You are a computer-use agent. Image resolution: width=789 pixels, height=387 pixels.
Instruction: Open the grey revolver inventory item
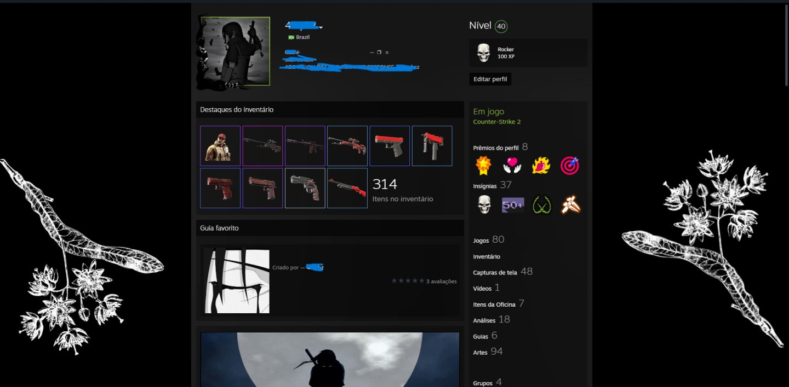[x=305, y=188]
